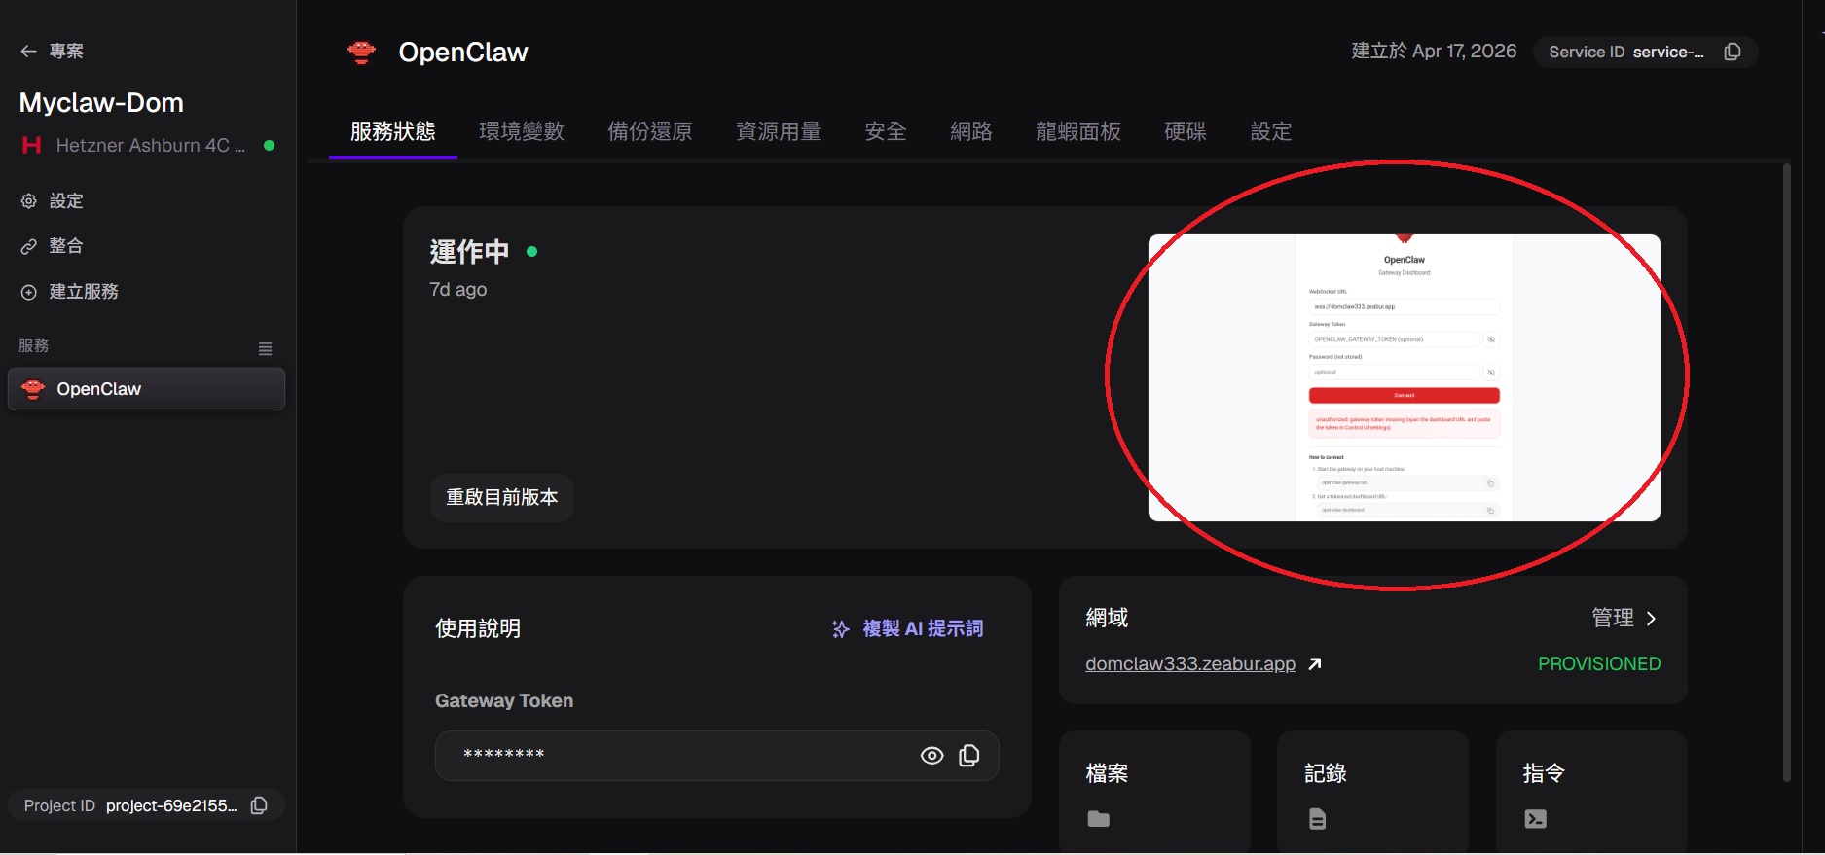
Task: Click the PROVISIONED status text
Action: 1599,664
